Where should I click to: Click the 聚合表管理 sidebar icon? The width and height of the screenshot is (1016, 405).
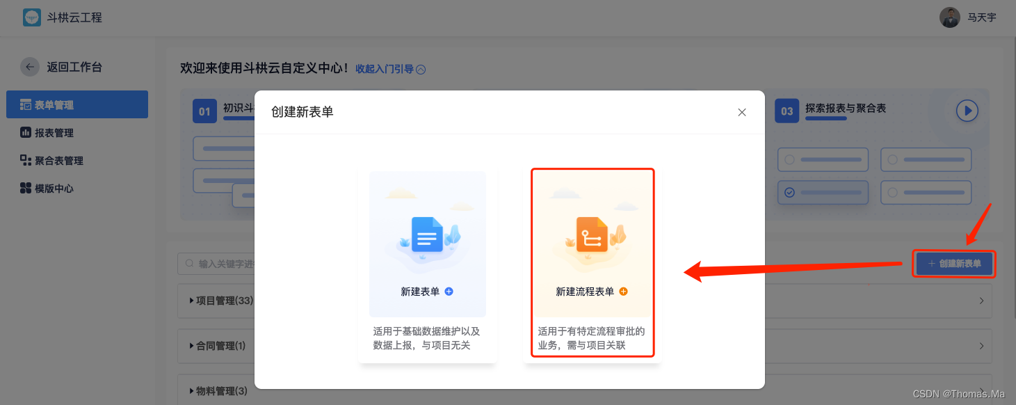pyautogui.click(x=26, y=160)
